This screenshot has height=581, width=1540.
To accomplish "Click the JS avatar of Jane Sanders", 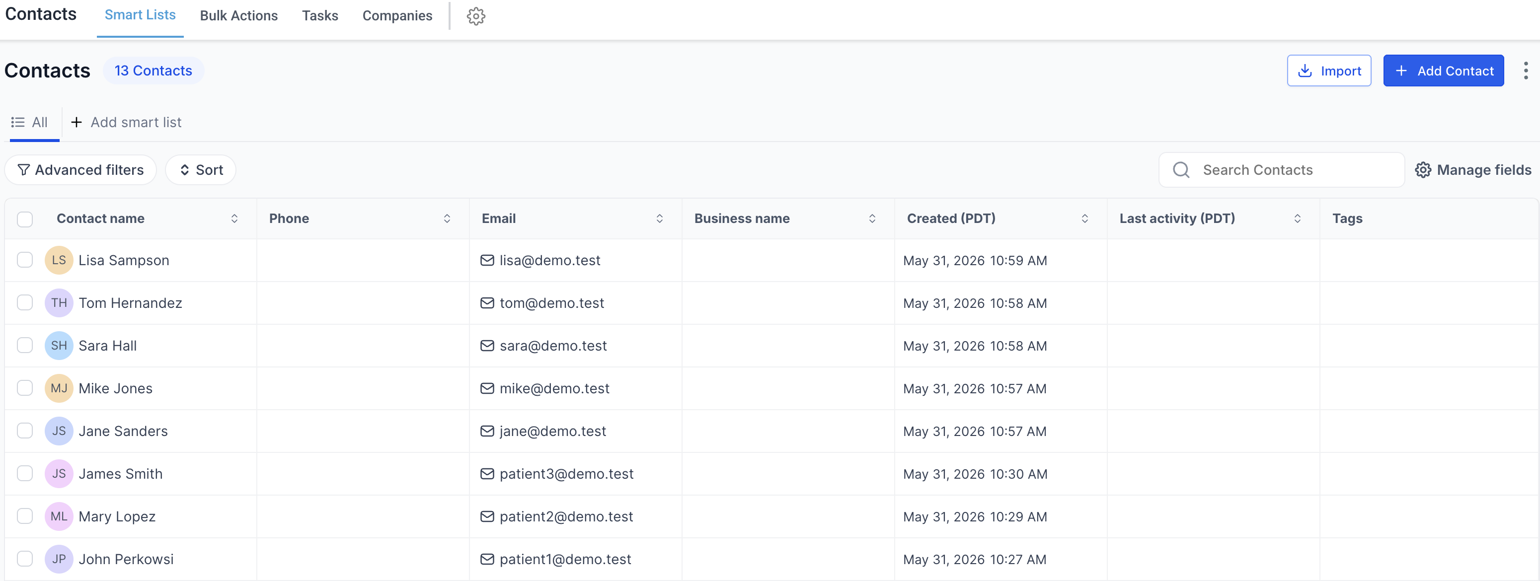I will [x=59, y=431].
